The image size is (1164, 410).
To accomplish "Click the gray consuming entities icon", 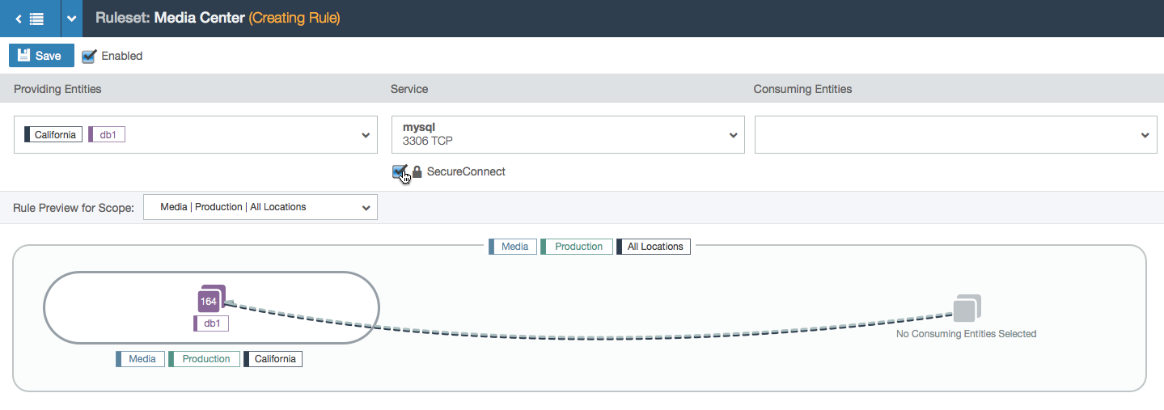I will click(967, 307).
